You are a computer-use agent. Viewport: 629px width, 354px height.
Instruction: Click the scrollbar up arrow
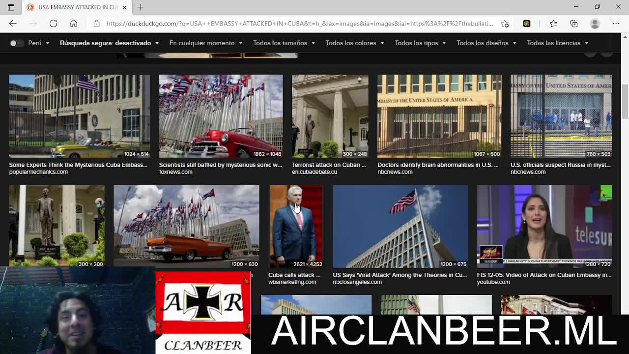coord(625,37)
